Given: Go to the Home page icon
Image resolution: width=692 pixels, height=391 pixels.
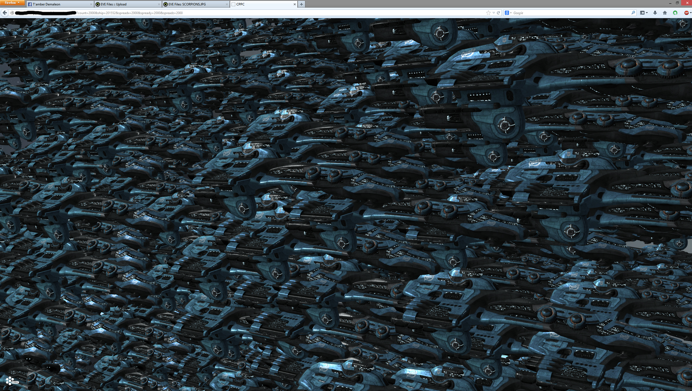Looking at the screenshot, I should click(665, 13).
